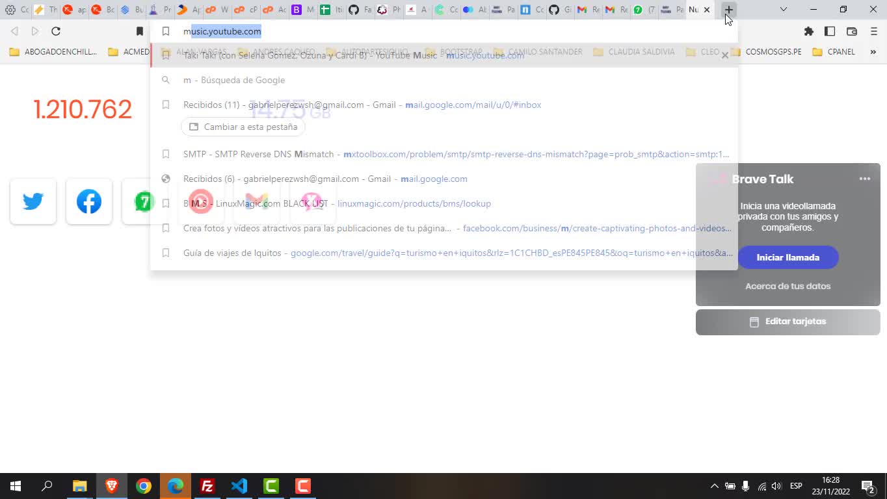Image resolution: width=887 pixels, height=499 pixels.
Task: Open the Facebook shortcut tile
Action: [x=89, y=201]
